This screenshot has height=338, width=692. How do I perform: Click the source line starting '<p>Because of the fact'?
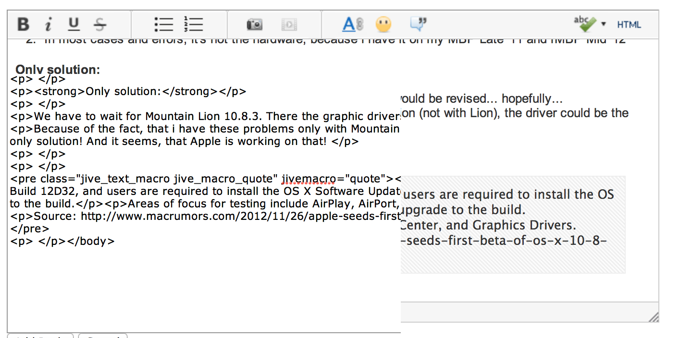[x=205, y=129]
